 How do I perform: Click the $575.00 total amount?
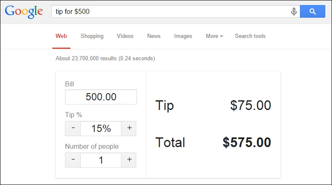tap(247, 142)
